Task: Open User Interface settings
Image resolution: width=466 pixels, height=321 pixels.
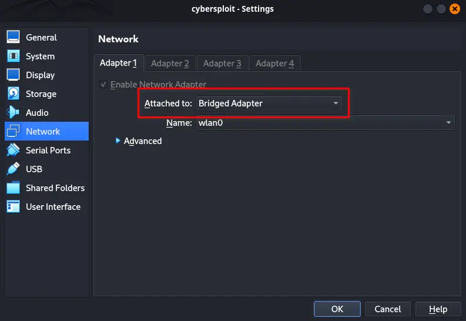Action: (46, 206)
